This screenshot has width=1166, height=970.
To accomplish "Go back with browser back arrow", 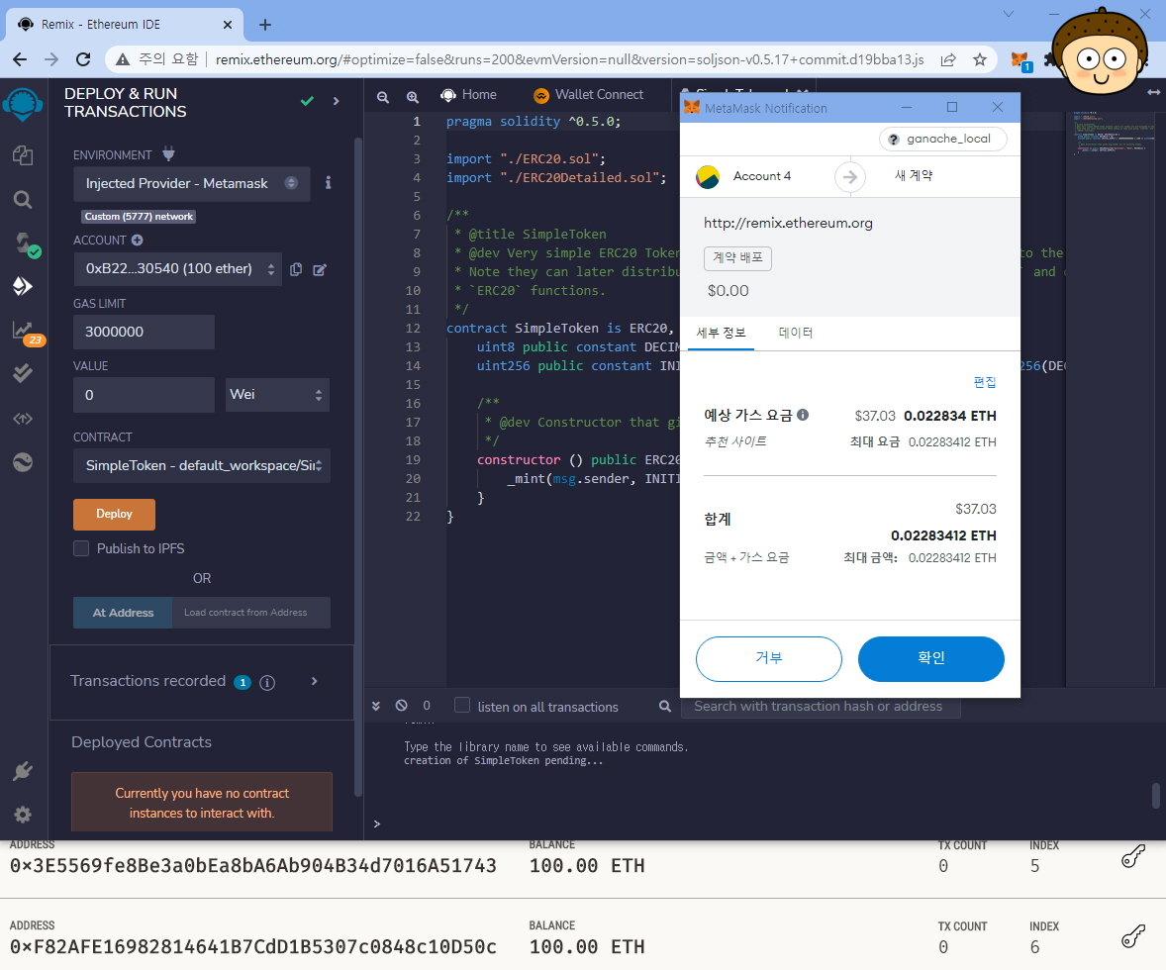I will tap(20, 59).
